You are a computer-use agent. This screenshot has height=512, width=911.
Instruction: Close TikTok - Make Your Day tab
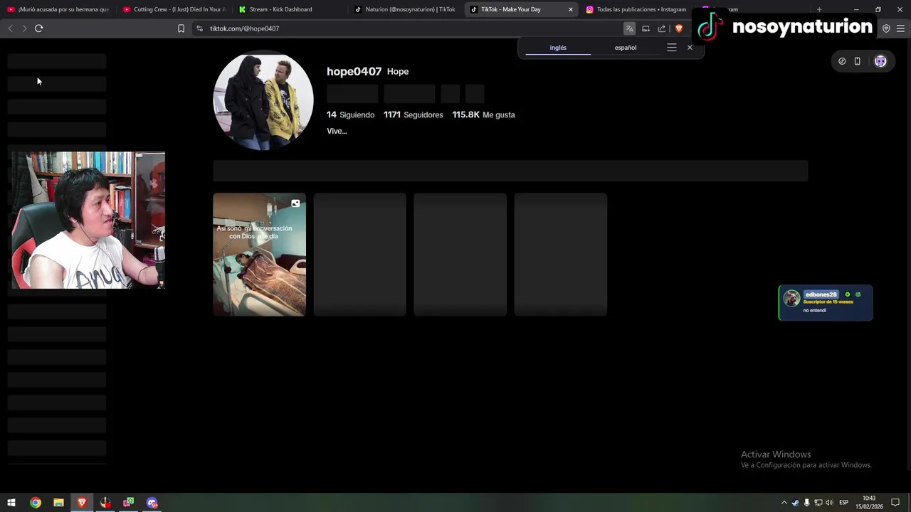click(570, 9)
